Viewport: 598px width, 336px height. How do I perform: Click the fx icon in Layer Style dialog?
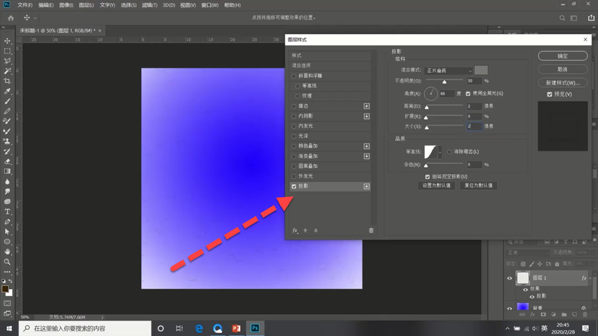pos(295,231)
